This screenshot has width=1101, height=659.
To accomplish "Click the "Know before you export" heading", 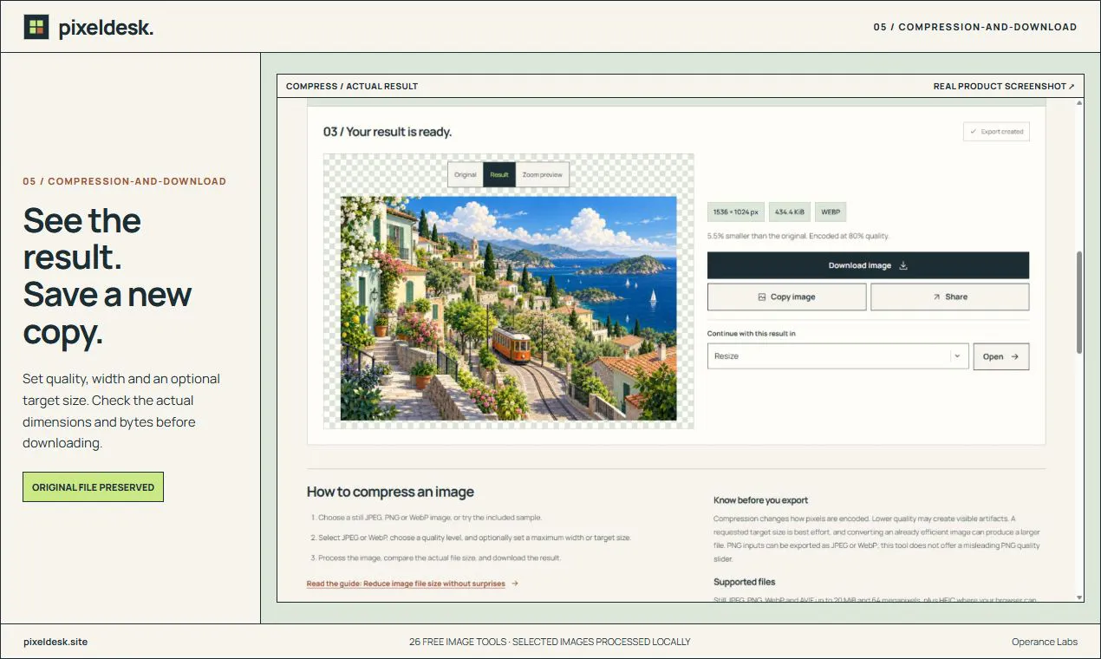I will coord(761,500).
